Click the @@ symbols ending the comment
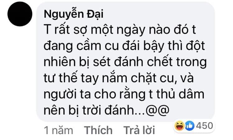233x140 pixels. pos(158,110)
